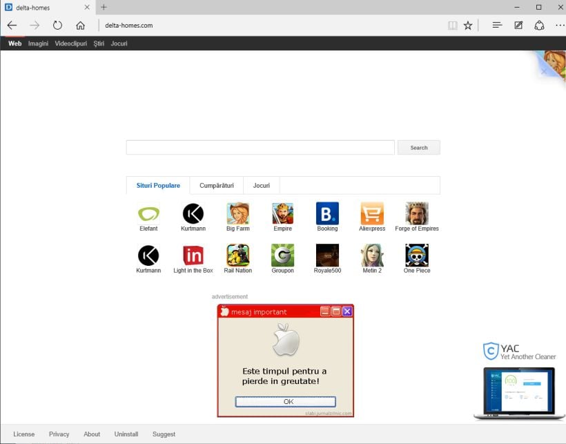Screen dimensions: 566x444
Task: Open the Suggest footer link
Action: tap(164, 434)
